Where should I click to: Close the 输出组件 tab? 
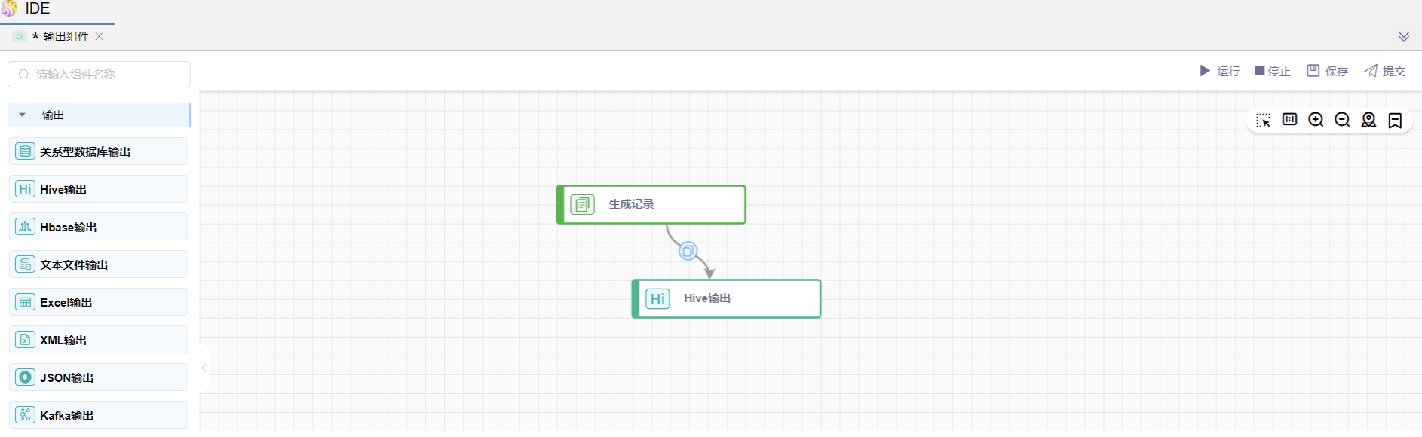(100, 36)
